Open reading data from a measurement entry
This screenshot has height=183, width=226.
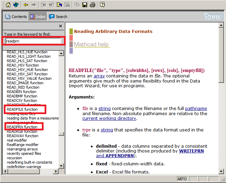(x=33, y=118)
